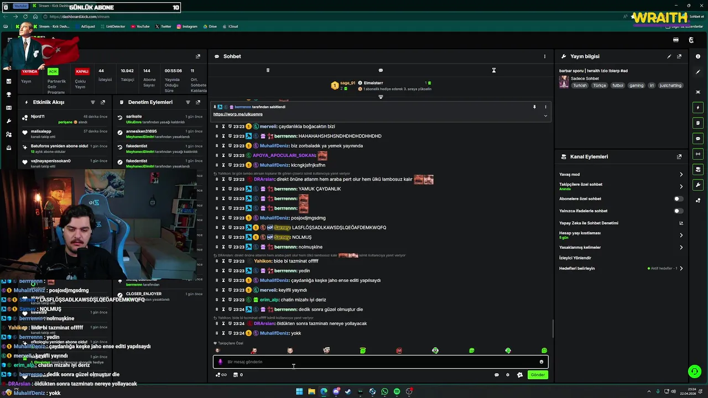Viewport: 708px width, 398px height.
Task: Toggle the channel actions panel in right sidebar
Action: [698, 169]
